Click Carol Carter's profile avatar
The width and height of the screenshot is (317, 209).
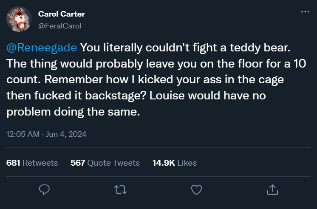19,19
